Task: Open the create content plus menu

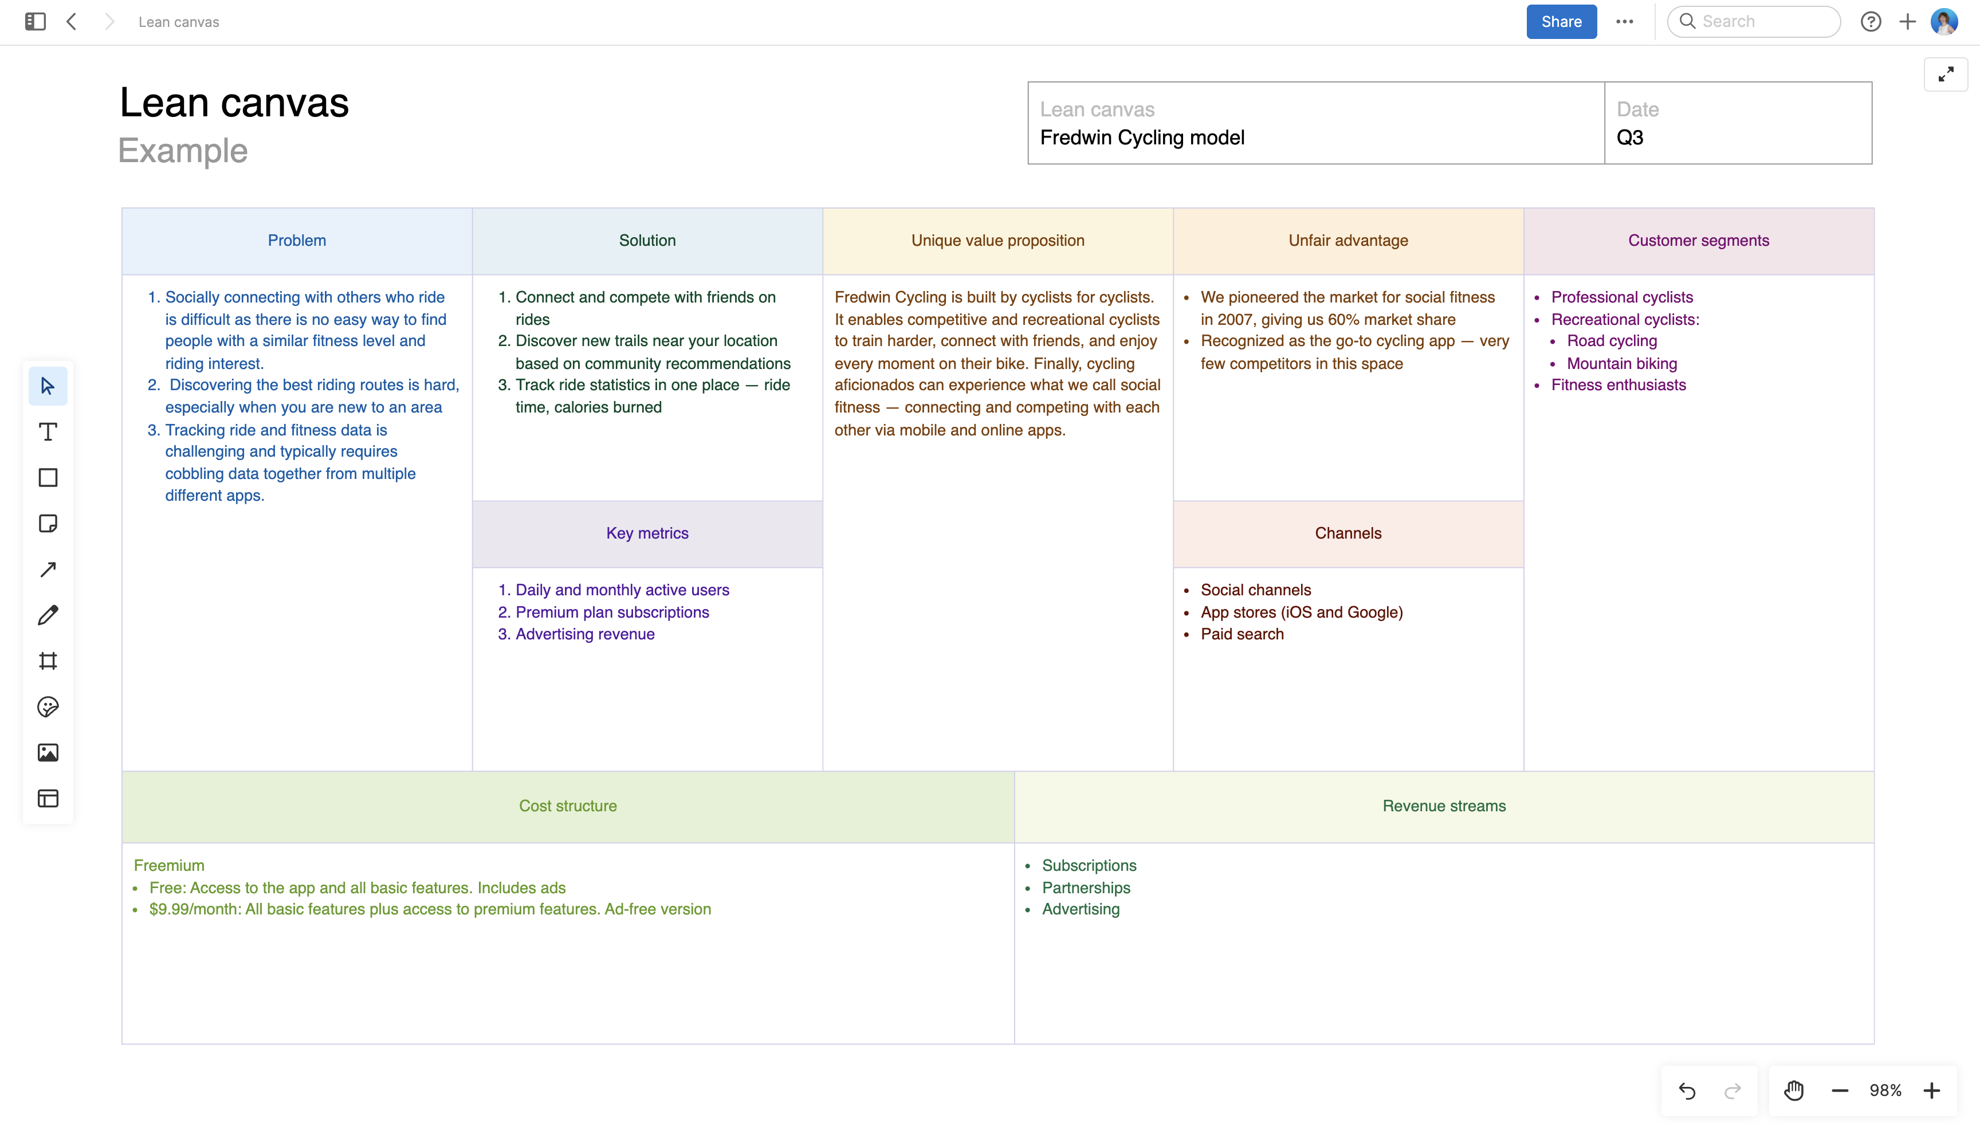Action: click(x=1907, y=21)
